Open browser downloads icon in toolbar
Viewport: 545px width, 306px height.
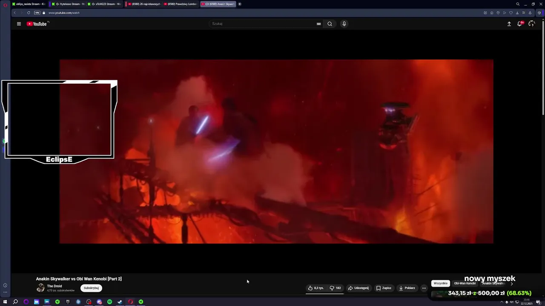[517, 13]
